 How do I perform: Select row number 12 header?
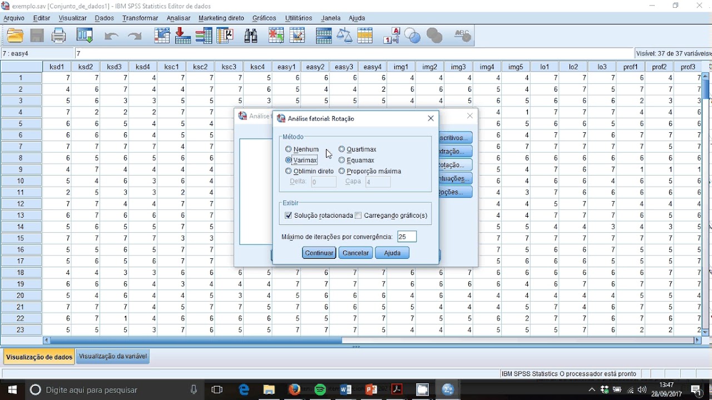pos(21,204)
